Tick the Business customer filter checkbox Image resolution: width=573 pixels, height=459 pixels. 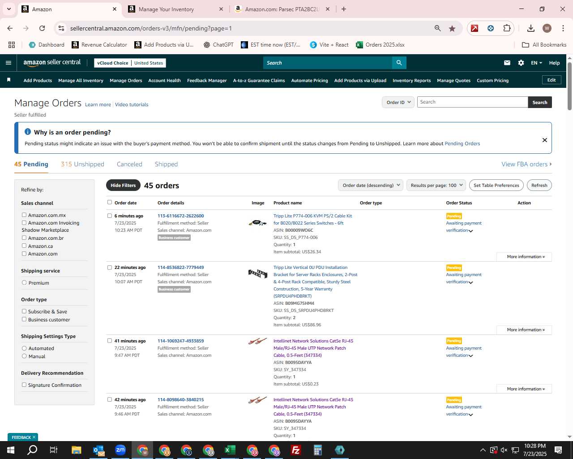[x=24, y=319]
